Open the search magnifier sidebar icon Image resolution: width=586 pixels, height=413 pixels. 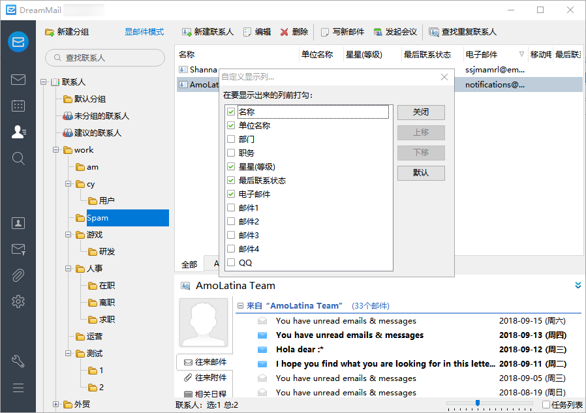(x=18, y=159)
